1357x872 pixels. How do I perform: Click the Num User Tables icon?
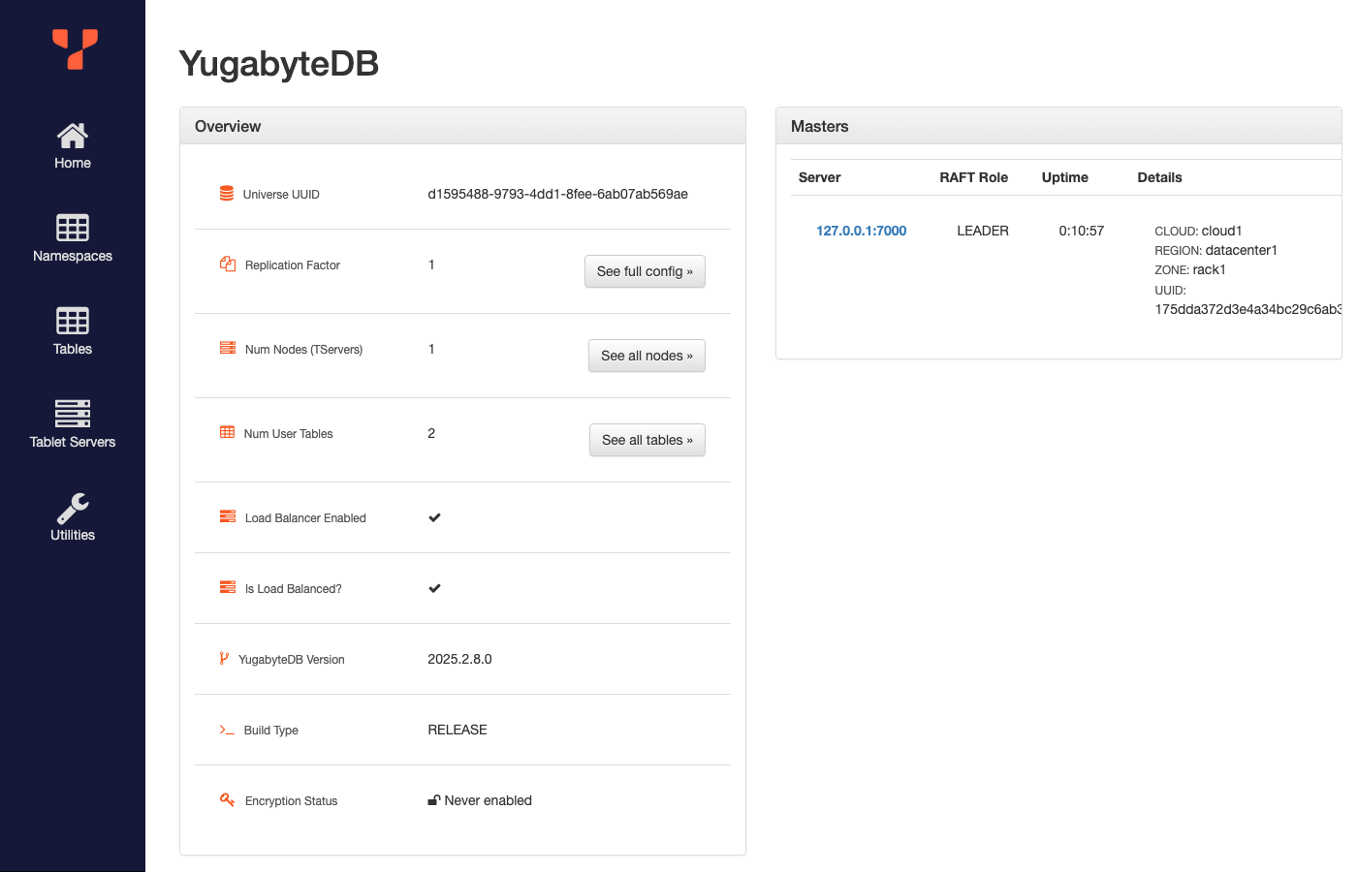(227, 432)
